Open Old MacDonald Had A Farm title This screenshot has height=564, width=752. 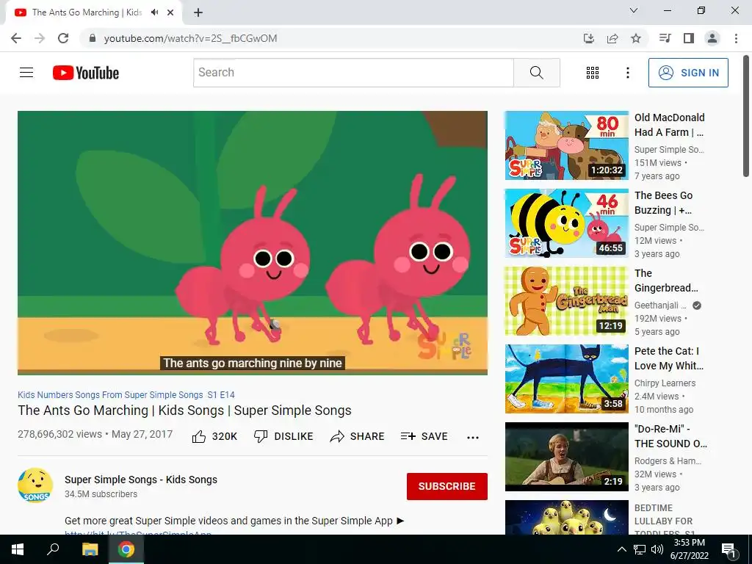click(x=670, y=125)
